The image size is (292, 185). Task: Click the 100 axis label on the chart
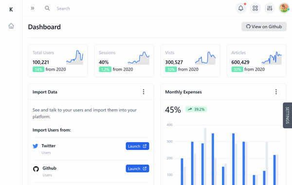click(x=169, y=175)
